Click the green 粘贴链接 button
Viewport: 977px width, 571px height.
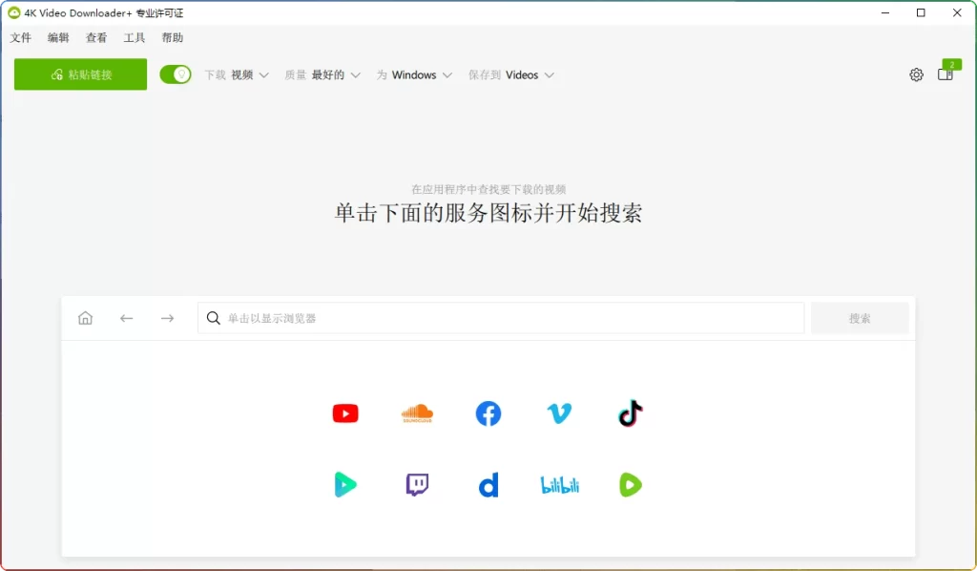[x=80, y=74]
